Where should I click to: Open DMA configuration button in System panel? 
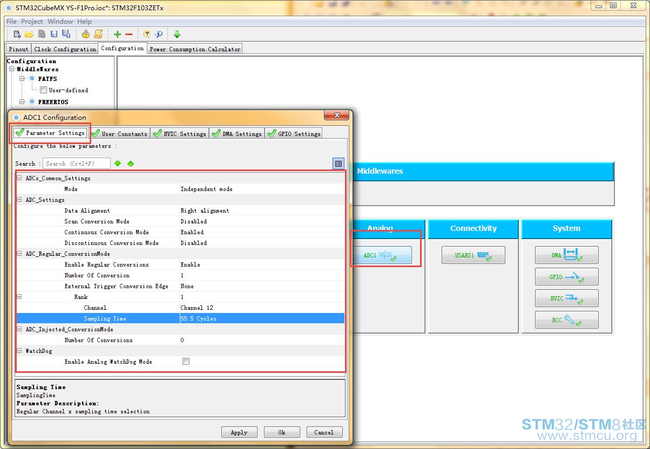pos(567,255)
